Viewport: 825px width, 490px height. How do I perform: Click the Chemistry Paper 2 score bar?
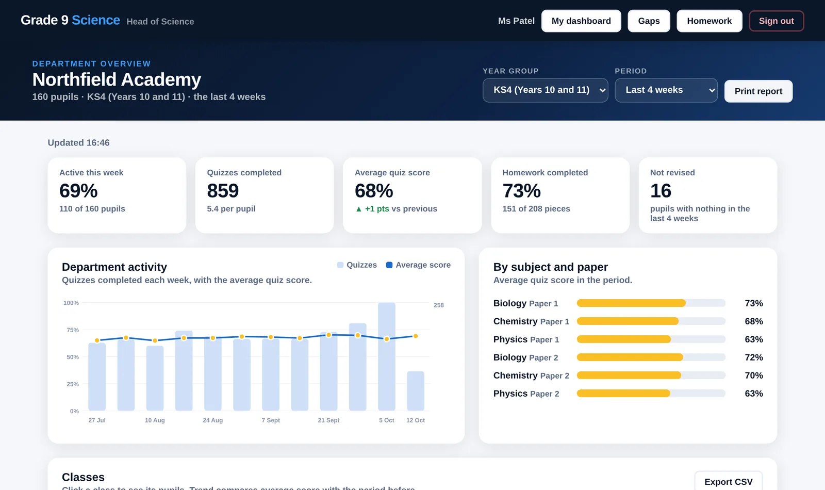pos(651,375)
